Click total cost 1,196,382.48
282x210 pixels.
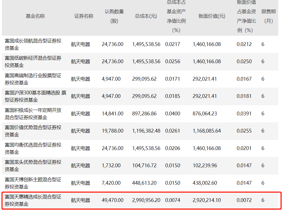coord(146,131)
